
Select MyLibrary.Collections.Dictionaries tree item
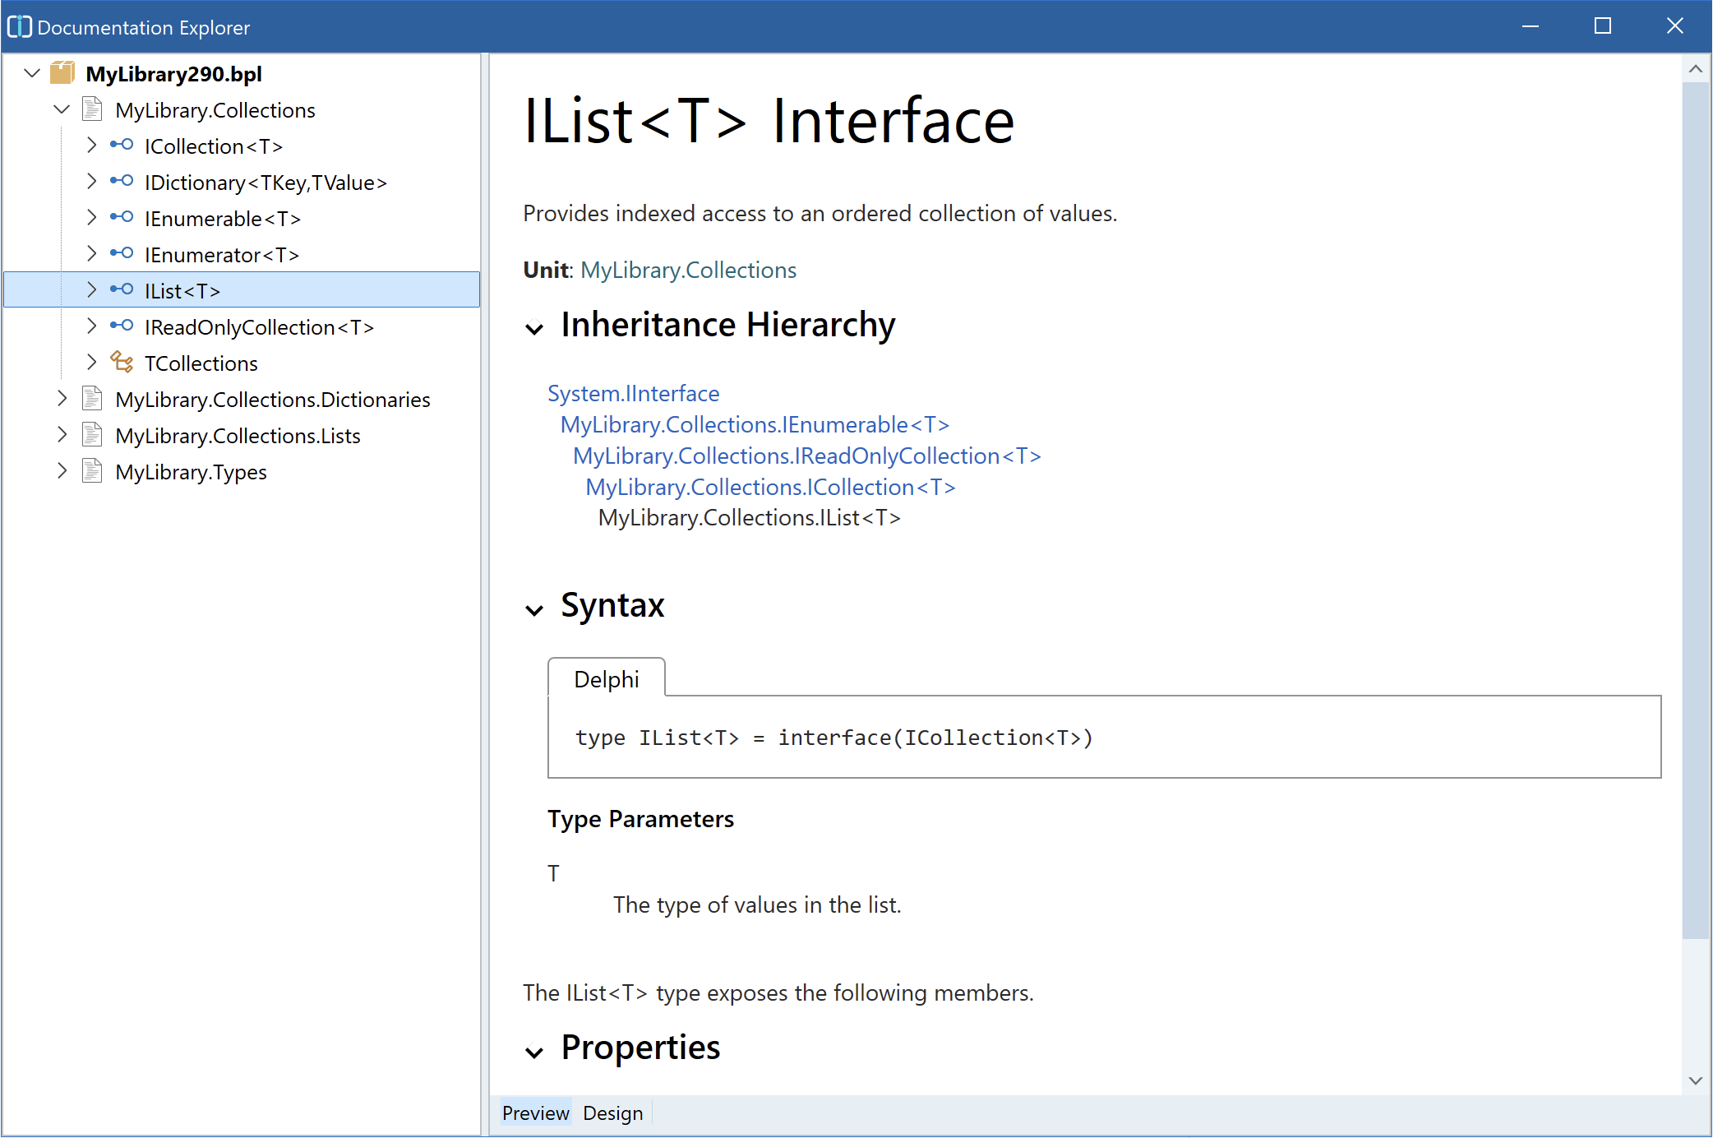pyautogui.click(x=272, y=399)
